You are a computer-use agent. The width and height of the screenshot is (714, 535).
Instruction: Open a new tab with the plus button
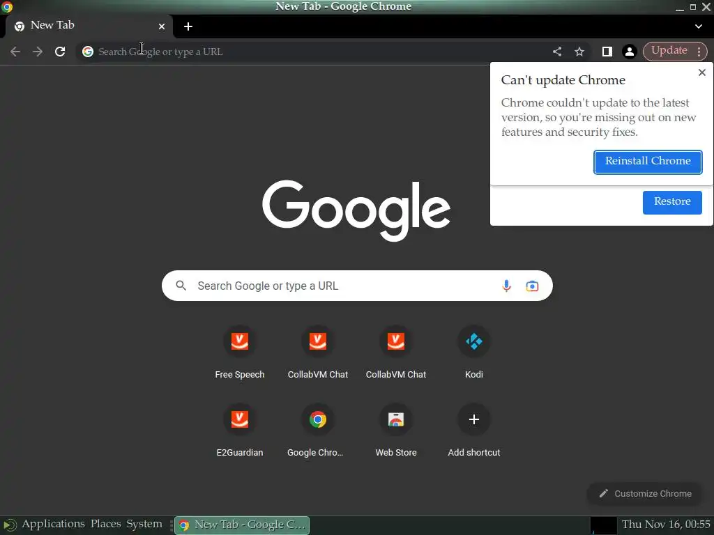coord(188,26)
